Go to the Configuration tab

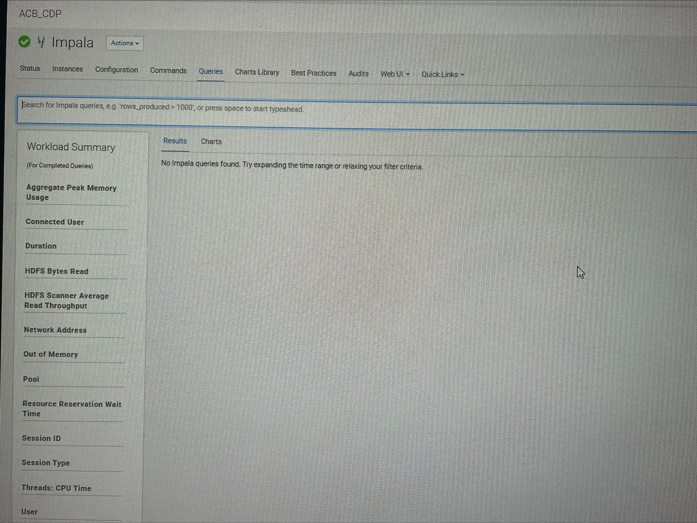tap(116, 70)
